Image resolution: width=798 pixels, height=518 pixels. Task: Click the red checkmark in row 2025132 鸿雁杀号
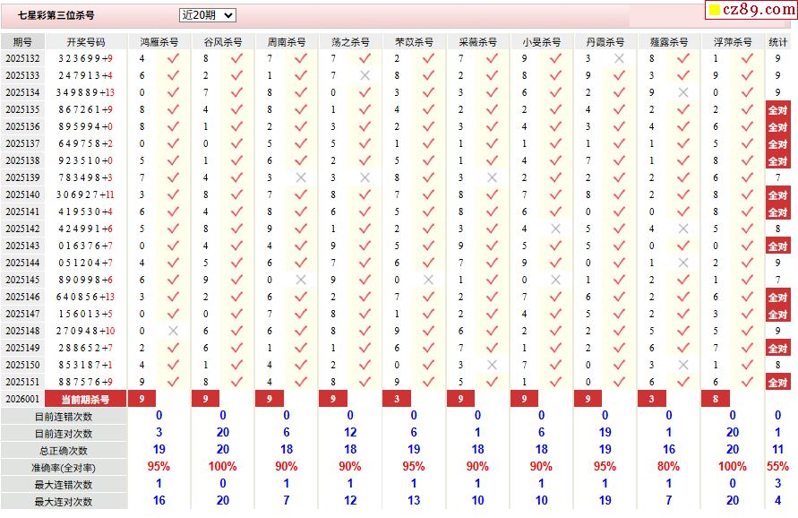point(173,58)
